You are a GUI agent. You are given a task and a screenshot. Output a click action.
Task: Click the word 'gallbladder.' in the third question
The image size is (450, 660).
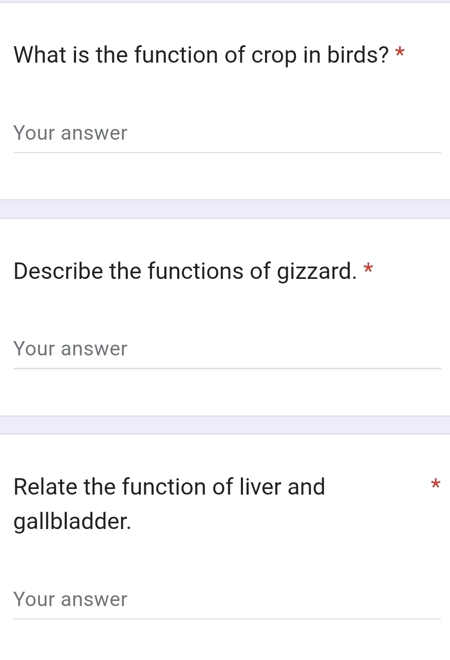[x=72, y=522]
